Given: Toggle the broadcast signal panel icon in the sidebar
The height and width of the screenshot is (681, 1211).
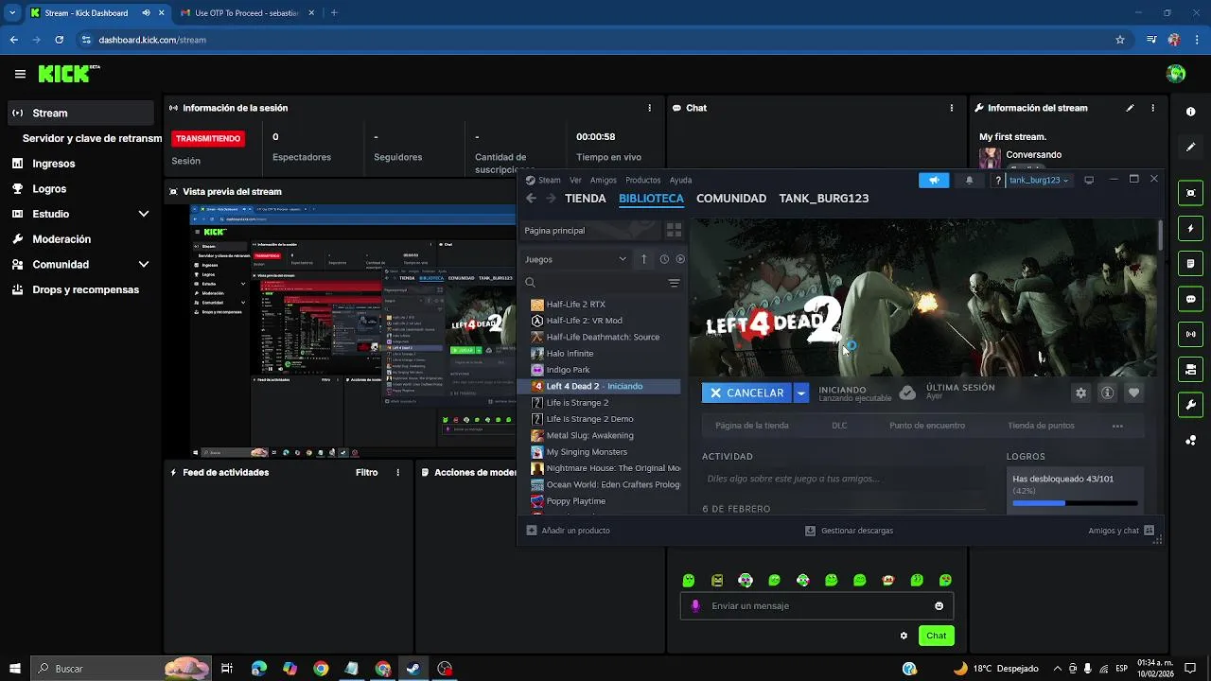Looking at the screenshot, I should point(1190,333).
